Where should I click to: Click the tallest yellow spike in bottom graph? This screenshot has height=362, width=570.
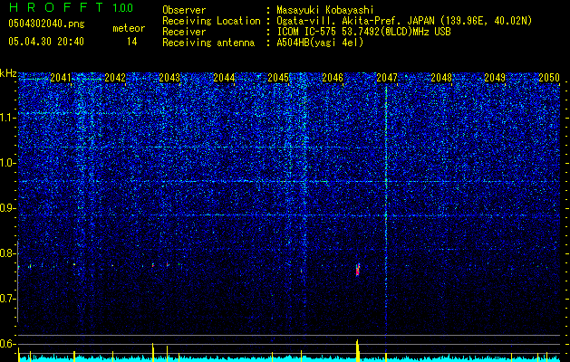(357, 350)
